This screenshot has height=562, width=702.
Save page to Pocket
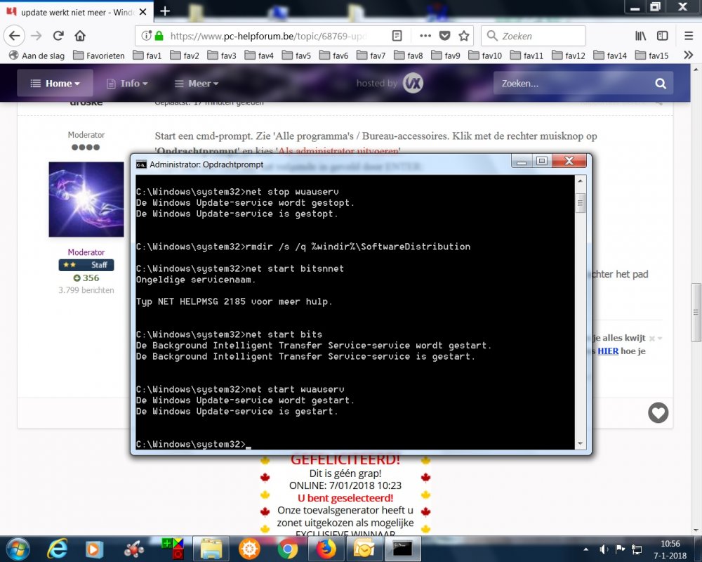[x=445, y=36]
